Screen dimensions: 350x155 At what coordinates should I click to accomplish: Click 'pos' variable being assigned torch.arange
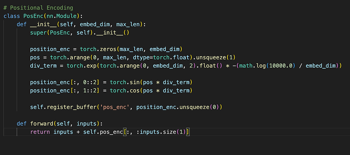[x=35, y=57]
